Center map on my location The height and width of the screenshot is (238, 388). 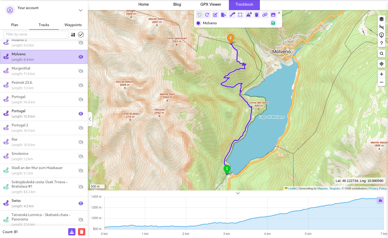tap(381, 64)
